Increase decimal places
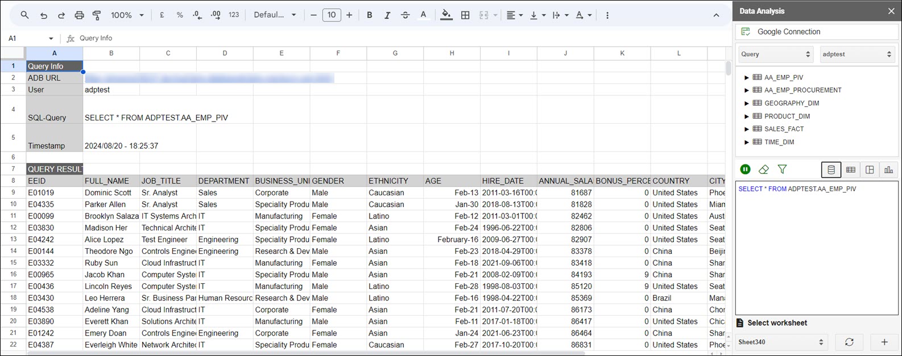This screenshot has width=902, height=356. tap(216, 15)
